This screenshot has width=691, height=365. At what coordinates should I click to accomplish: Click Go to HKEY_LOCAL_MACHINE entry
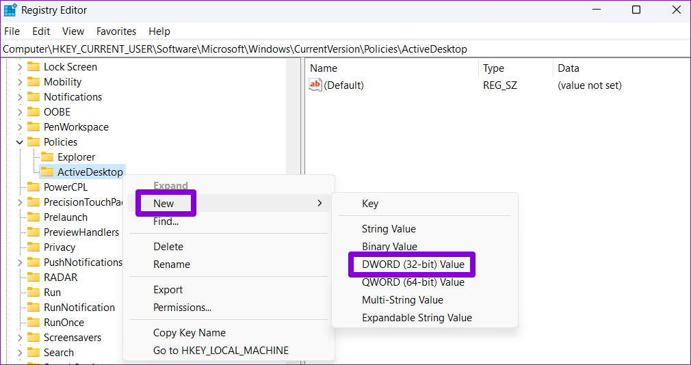pyautogui.click(x=220, y=351)
